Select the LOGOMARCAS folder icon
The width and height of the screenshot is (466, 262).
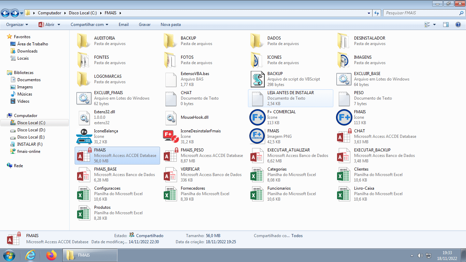pyautogui.click(x=83, y=79)
